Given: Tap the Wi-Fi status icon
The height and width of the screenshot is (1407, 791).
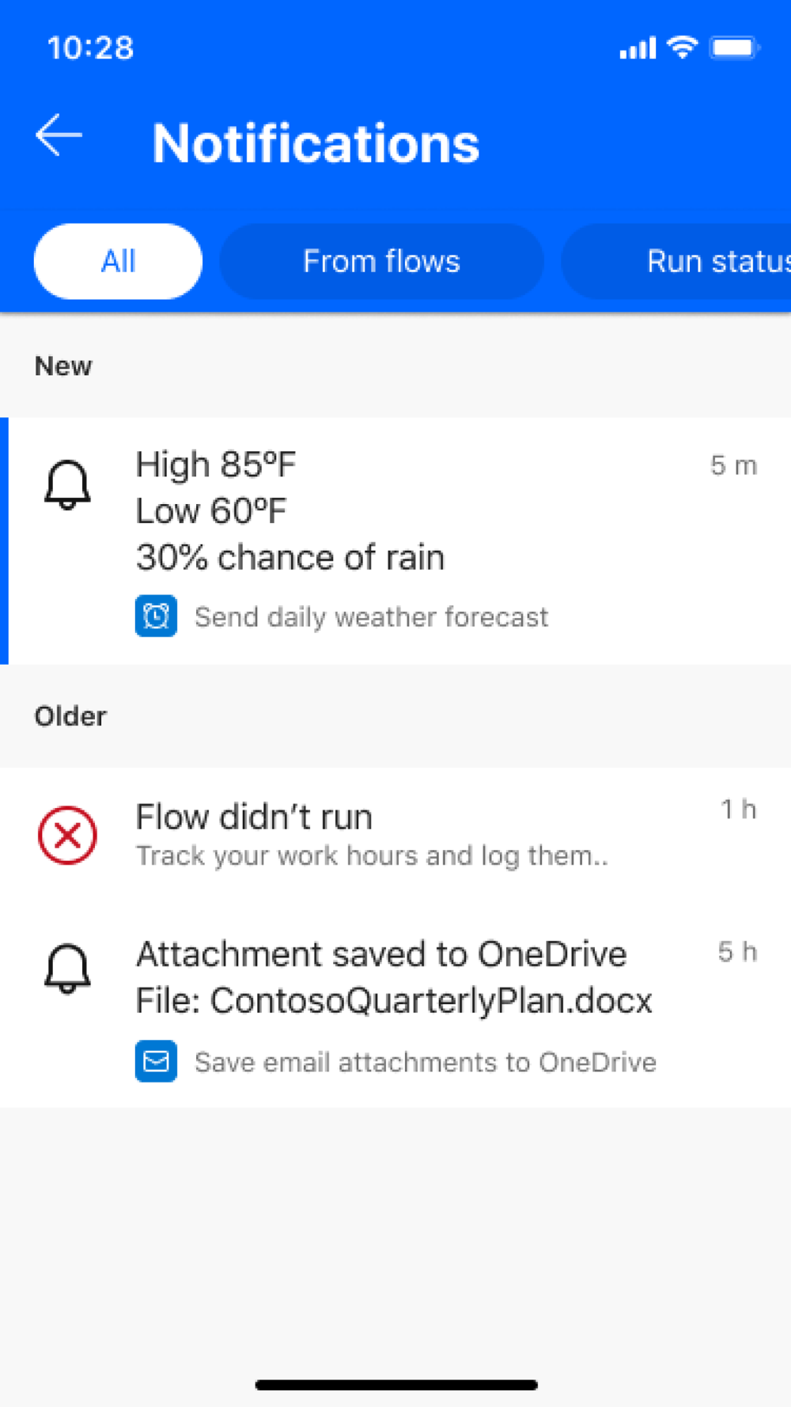Looking at the screenshot, I should (682, 47).
